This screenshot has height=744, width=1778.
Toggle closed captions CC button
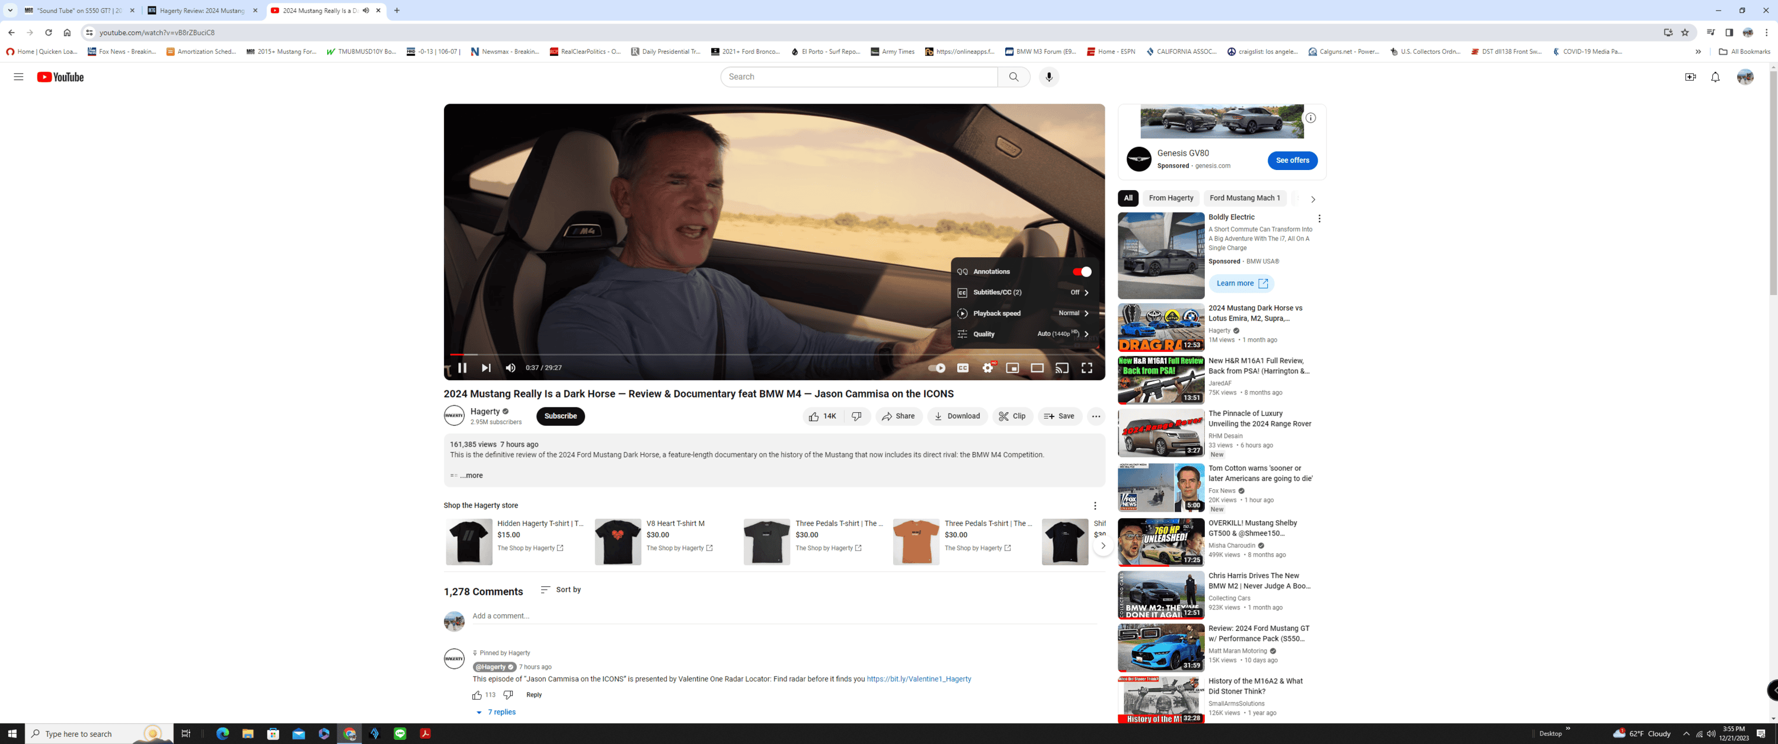(x=963, y=368)
